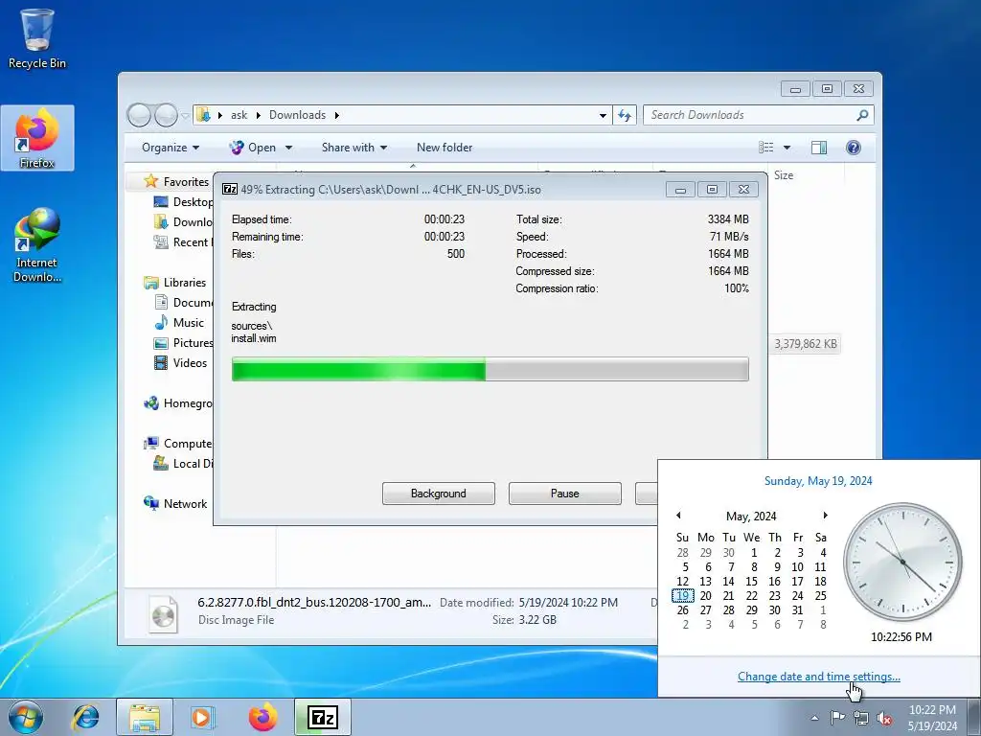Open the Action Center flag icon
The image size is (981, 736).
[837, 718]
